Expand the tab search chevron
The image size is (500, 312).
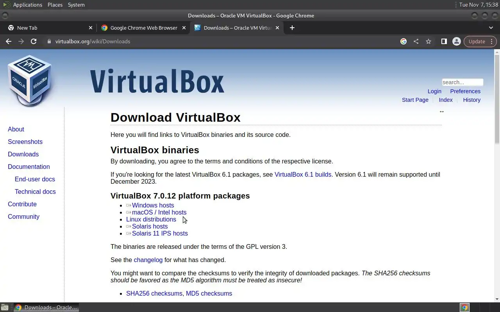[x=491, y=28]
